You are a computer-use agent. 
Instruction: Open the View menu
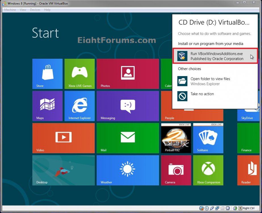[23, 10]
